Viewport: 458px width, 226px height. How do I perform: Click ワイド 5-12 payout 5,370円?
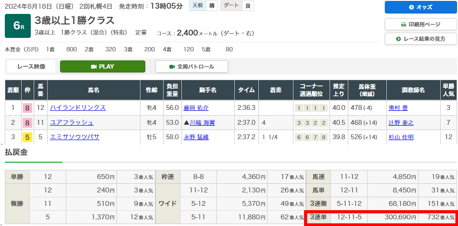[254, 204]
